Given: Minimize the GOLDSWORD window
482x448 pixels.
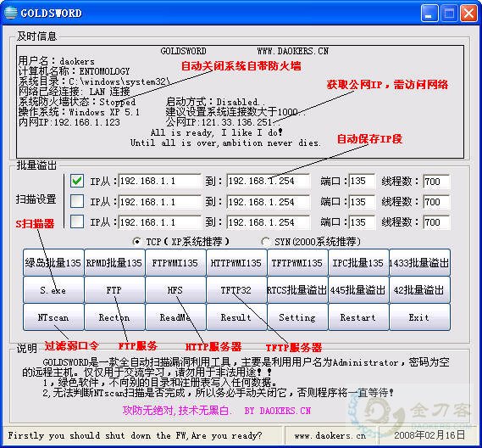Looking at the screenshot, I should click(x=429, y=14).
